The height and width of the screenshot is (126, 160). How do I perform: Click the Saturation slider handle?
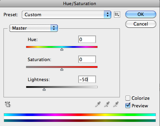(x=62, y=69)
